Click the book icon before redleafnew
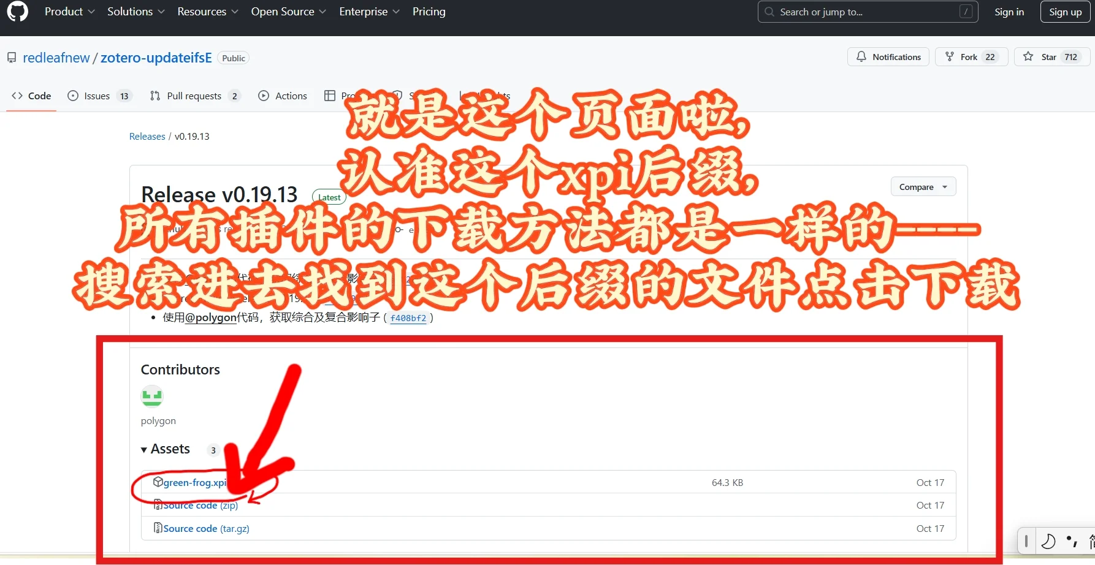The image size is (1095, 565). coord(12,58)
